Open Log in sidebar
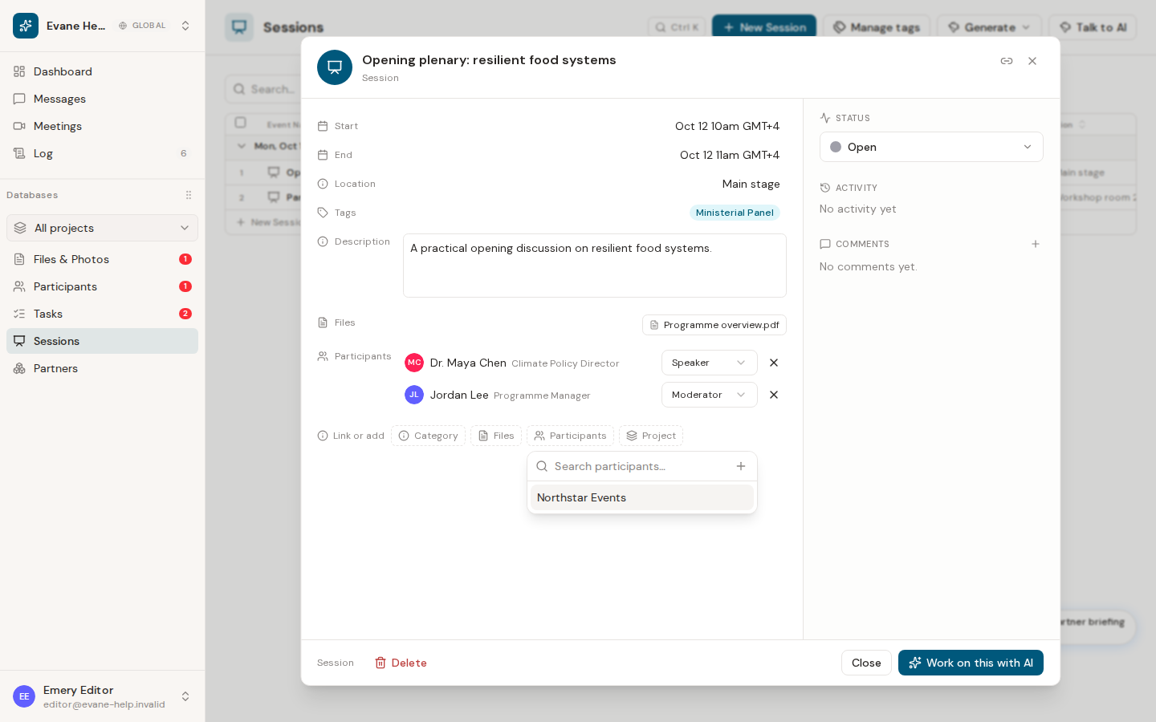 tap(103, 153)
